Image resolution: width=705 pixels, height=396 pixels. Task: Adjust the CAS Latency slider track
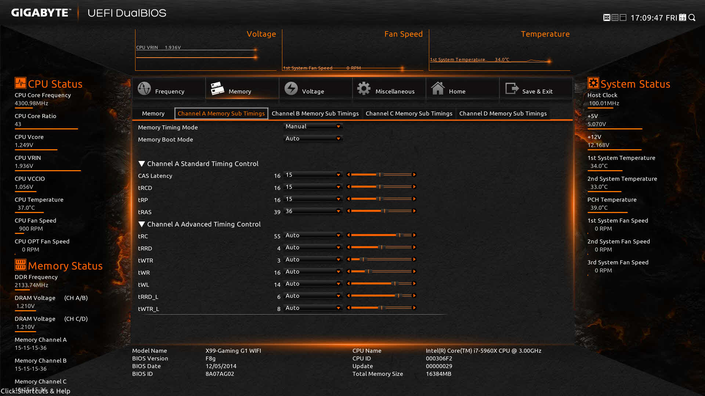click(381, 175)
